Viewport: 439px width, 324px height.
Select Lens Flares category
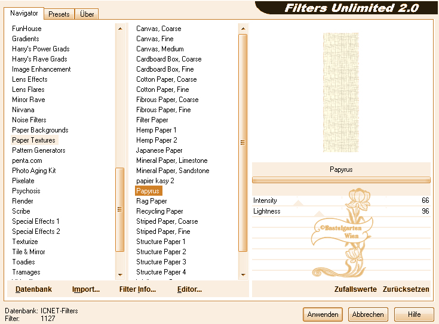[x=28, y=90]
